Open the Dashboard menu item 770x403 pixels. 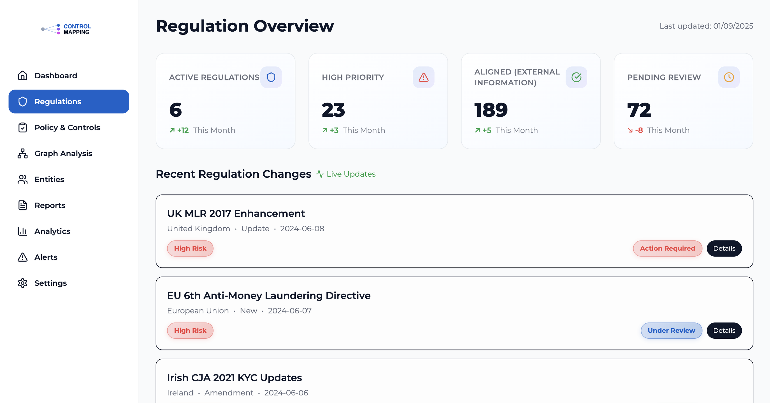tap(55, 76)
